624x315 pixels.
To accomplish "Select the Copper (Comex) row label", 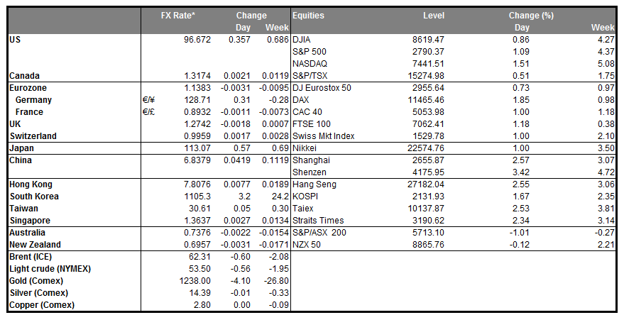I will (42, 304).
